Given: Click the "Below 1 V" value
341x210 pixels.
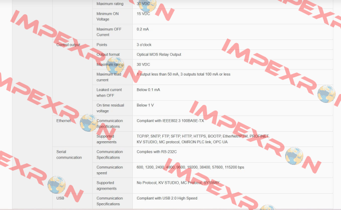Looking at the screenshot, I should pyautogui.click(x=145, y=105).
